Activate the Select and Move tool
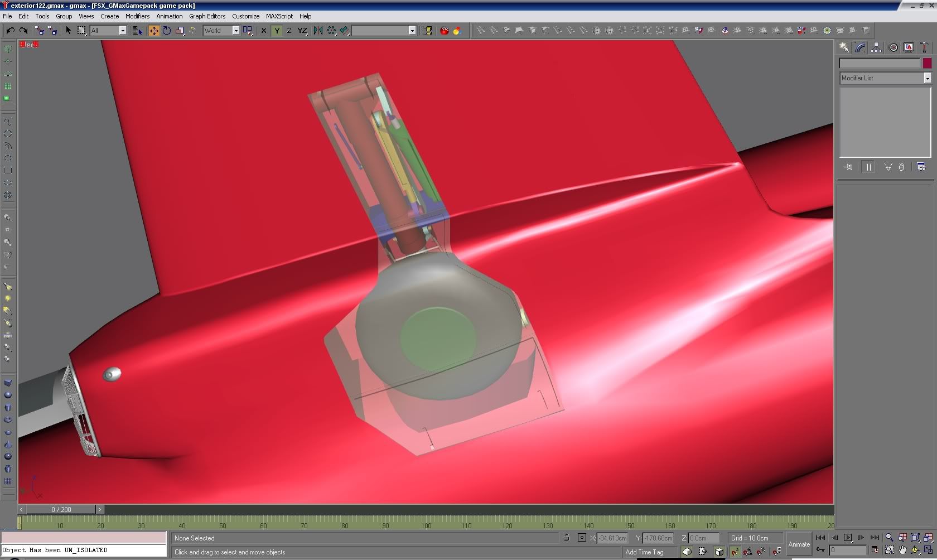This screenshot has height=560, width=937. [x=153, y=31]
